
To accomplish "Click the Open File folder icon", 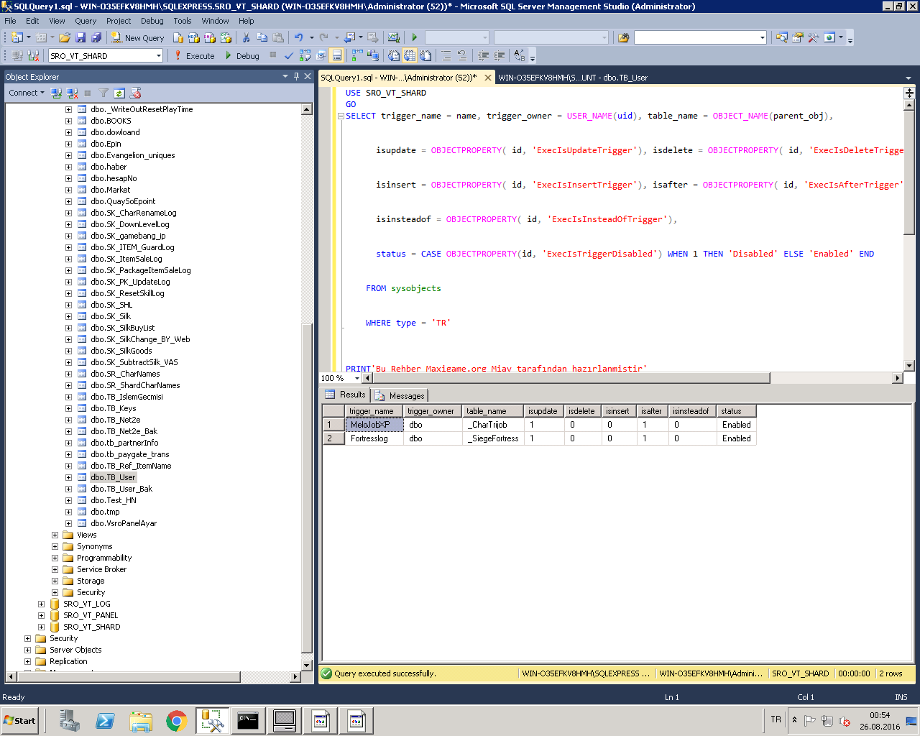I will pyautogui.click(x=65, y=37).
